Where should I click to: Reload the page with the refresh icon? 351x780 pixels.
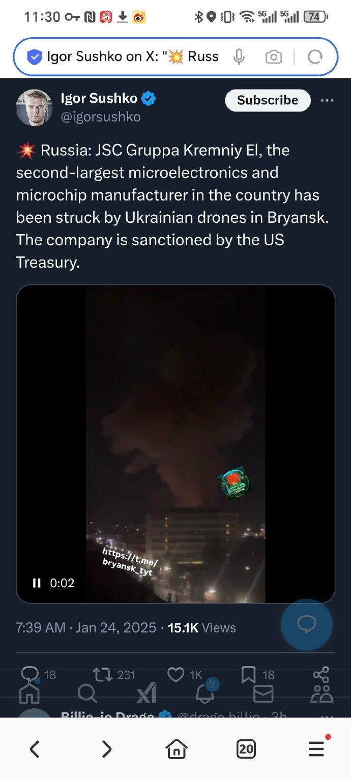pyautogui.click(x=315, y=57)
